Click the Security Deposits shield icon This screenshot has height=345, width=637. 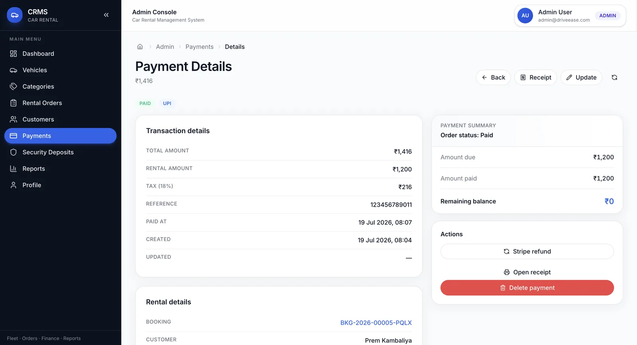click(14, 152)
